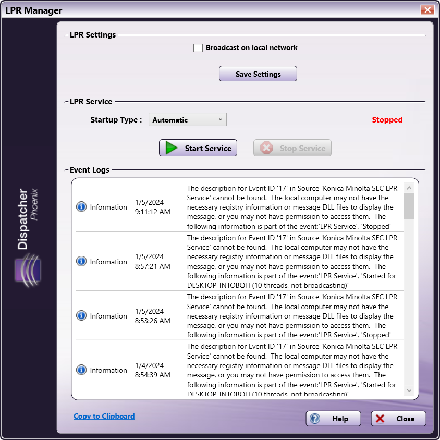
Task: Close the LPR Manager window via title bar X
Action: coord(427,10)
